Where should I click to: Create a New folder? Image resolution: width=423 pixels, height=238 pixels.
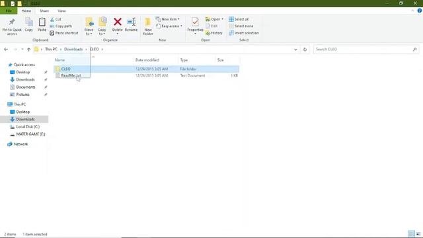coord(148,26)
